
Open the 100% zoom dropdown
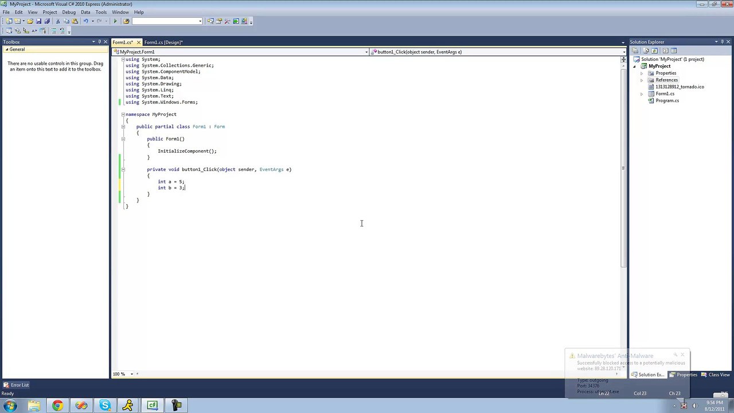(131, 374)
